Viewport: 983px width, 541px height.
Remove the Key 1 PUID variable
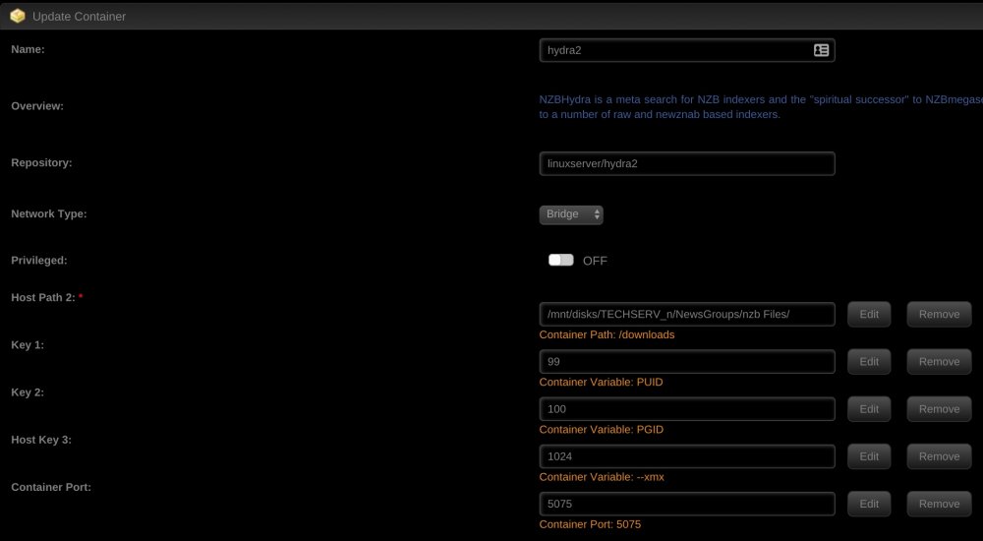939,362
